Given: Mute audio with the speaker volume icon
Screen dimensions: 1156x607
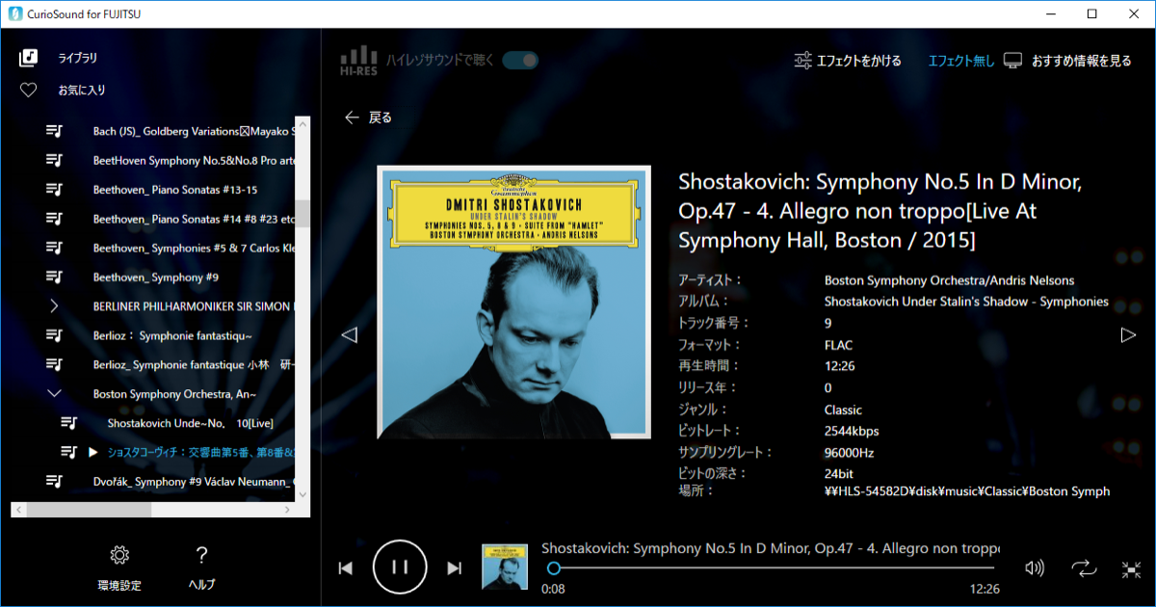Looking at the screenshot, I should tap(1035, 568).
